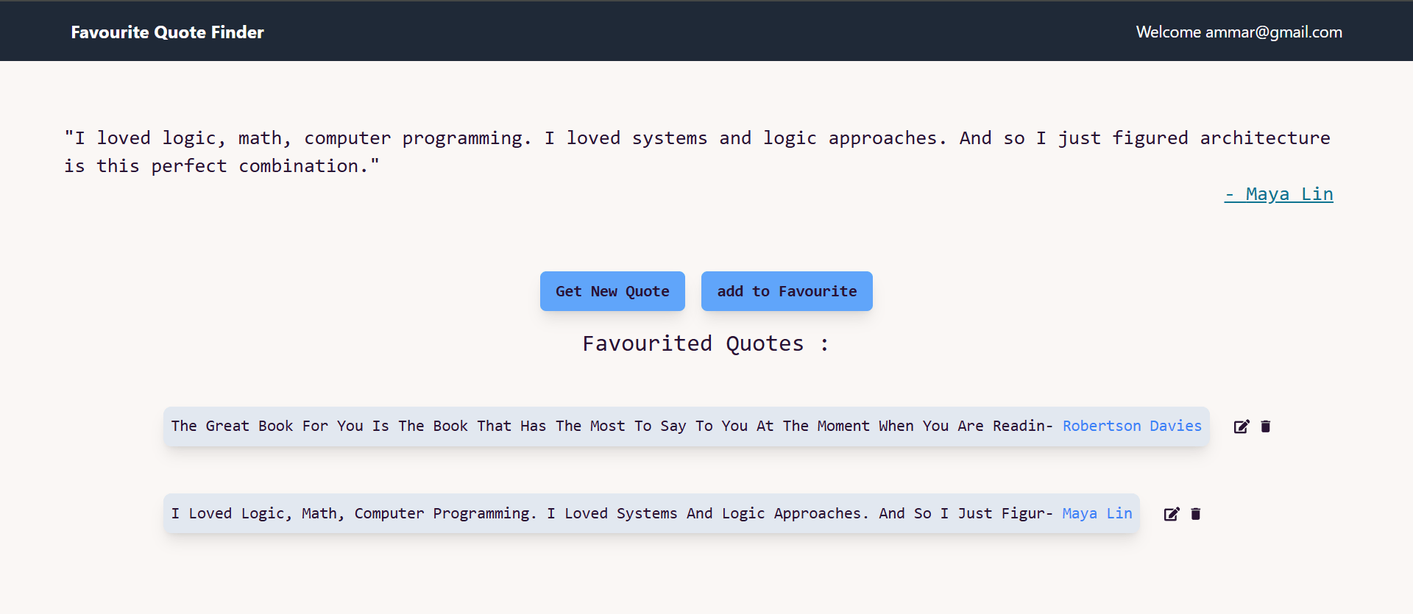This screenshot has height=614, width=1413.
Task: Open the underlined '- Maya Lin' author link
Action: [x=1278, y=194]
